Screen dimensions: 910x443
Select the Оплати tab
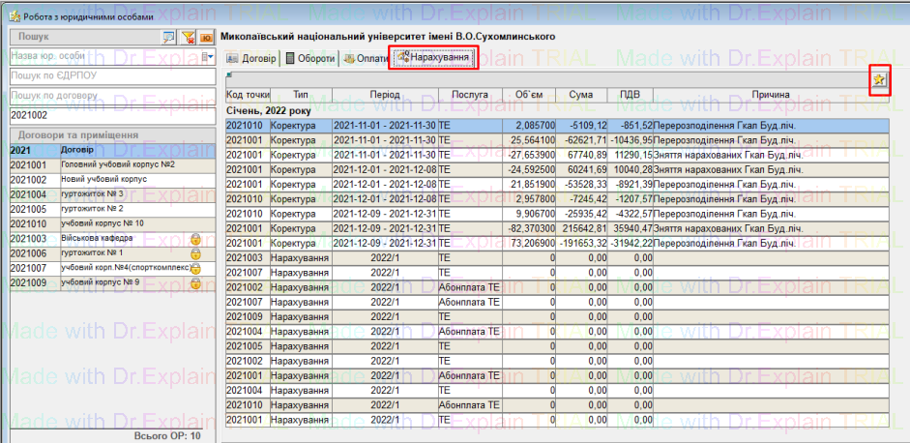click(367, 59)
